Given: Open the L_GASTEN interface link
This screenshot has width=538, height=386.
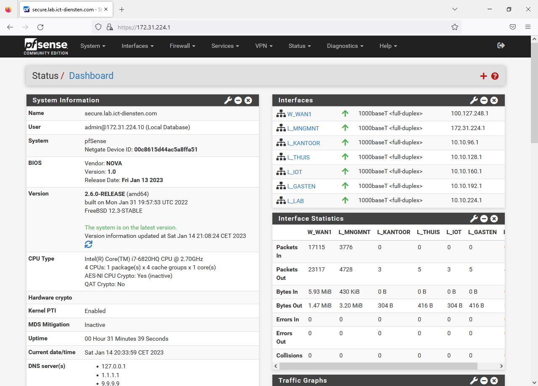Looking at the screenshot, I should (x=301, y=186).
